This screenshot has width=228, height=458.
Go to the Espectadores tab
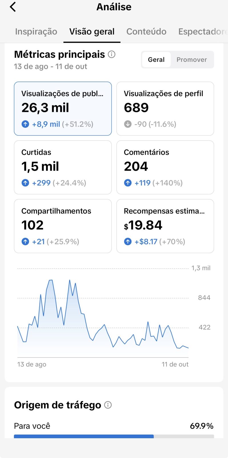click(203, 31)
